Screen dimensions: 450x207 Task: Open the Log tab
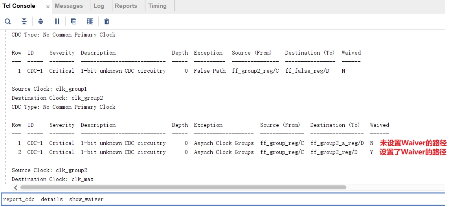[99, 6]
